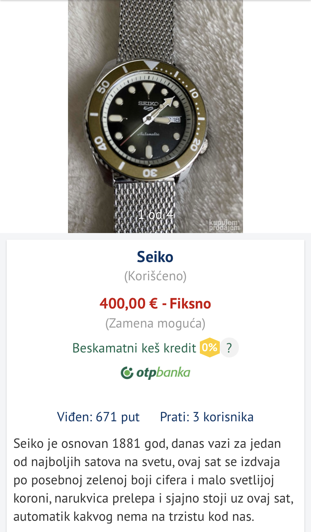Click the (Zamena moguća) label
The height and width of the screenshot is (532, 311).
click(x=155, y=323)
